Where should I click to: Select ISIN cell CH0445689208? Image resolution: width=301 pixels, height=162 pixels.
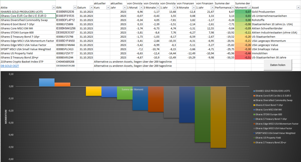(66, 62)
